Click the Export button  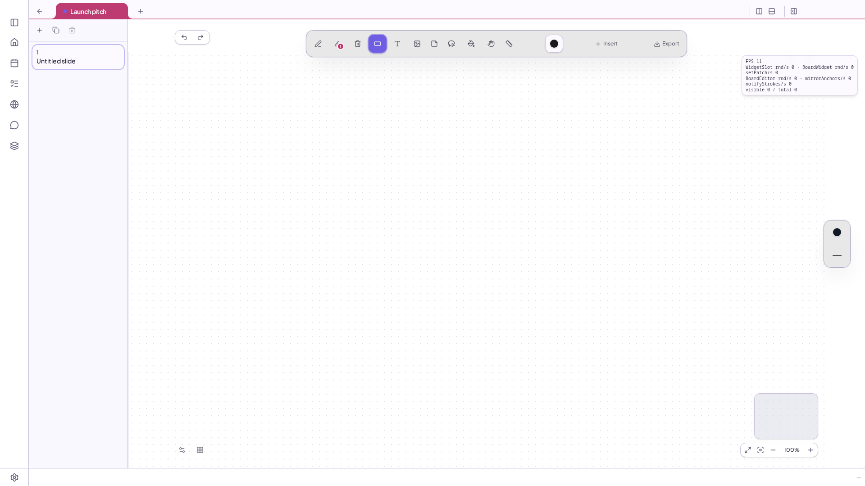click(x=667, y=44)
